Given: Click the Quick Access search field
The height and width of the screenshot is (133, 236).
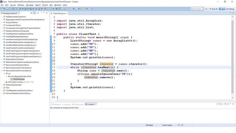Looking at the screenshot, I should pyautogui.click(x=196, y=9).
